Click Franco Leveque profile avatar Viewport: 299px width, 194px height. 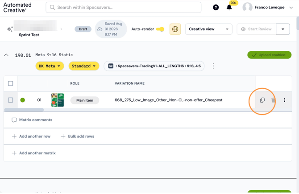click(x=247, y=7)
